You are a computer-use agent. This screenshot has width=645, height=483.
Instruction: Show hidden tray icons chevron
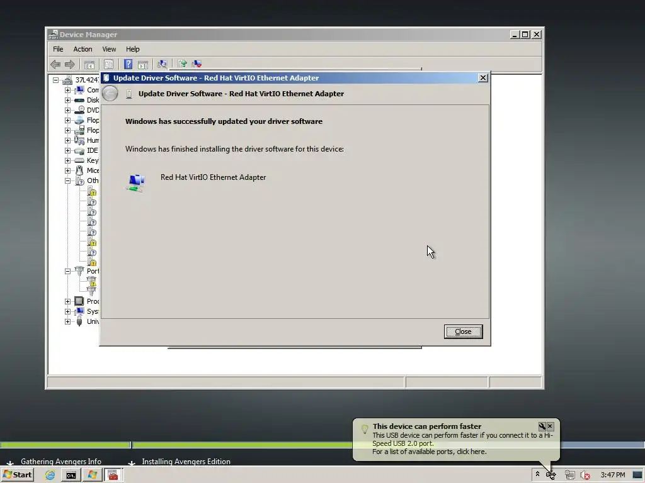(537, 474)
